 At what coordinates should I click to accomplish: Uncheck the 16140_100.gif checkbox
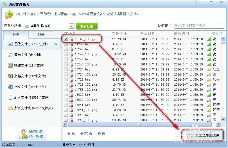tap(66, 39)
